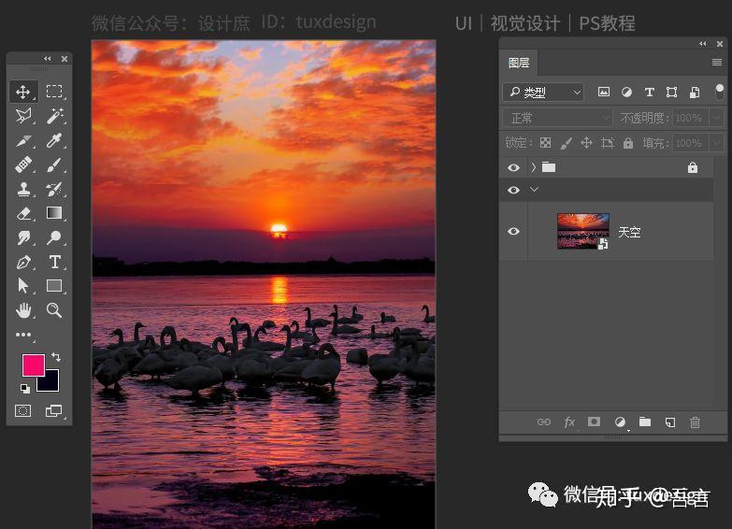Select the Horizontal Type tool
Image resolution: width=732 pixels, height=529 pixels.
(54, 262)
